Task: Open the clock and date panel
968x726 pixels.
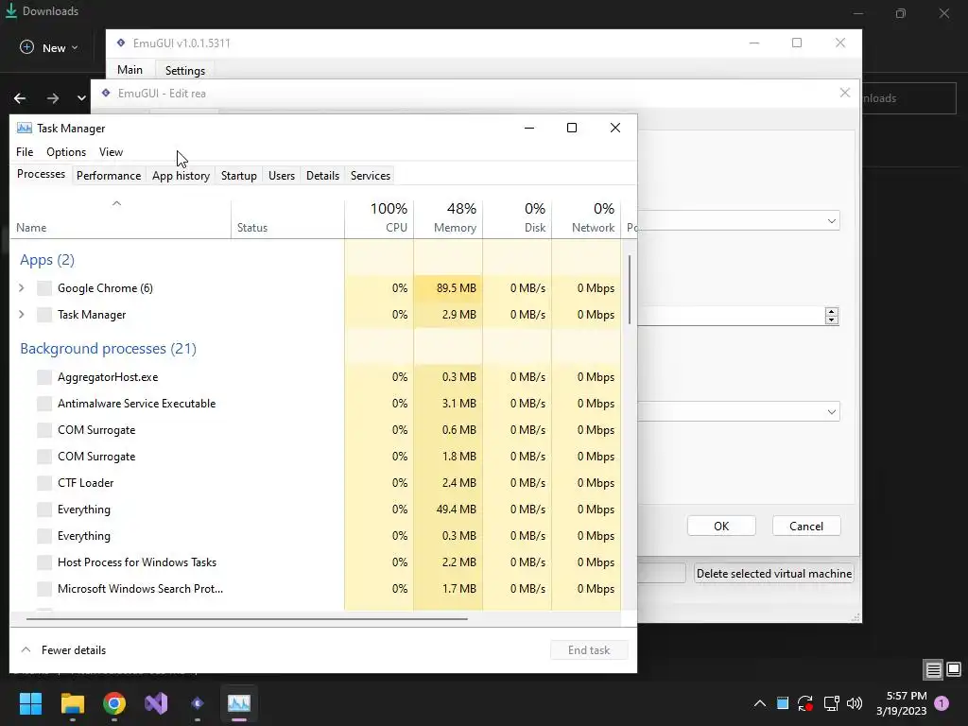Action: tap(901, 703)
